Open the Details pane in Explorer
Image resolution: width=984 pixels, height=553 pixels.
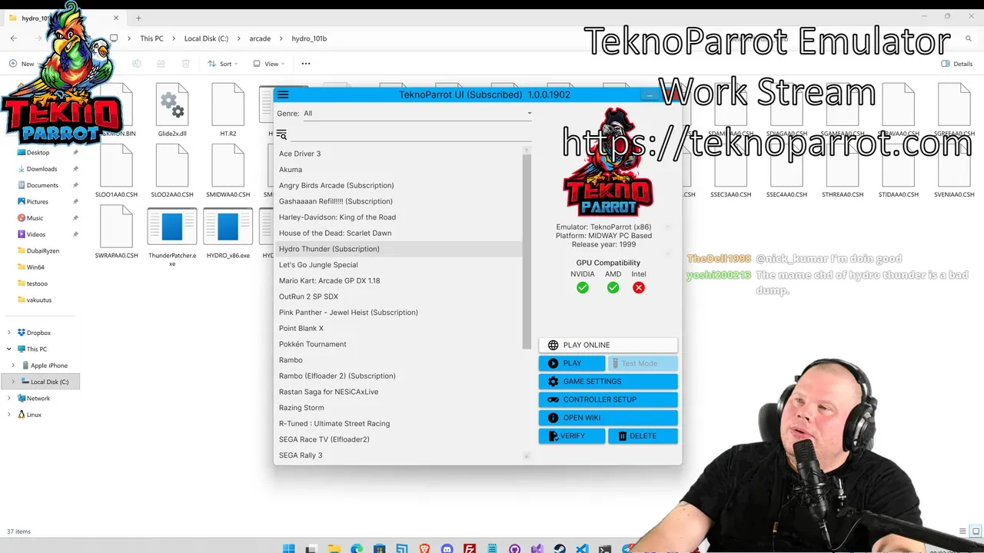[957, 64]
